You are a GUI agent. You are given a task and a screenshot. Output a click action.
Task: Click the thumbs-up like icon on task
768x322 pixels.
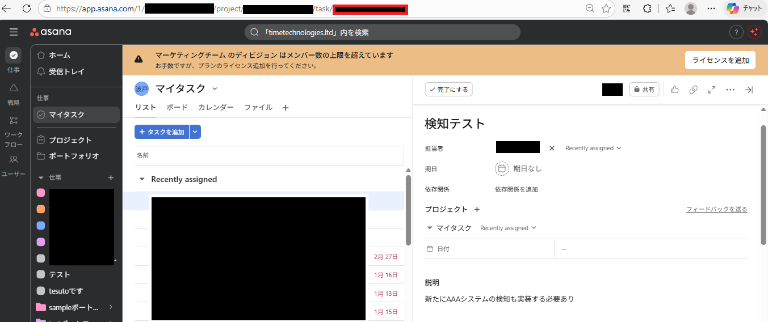(x=675, y=90)
